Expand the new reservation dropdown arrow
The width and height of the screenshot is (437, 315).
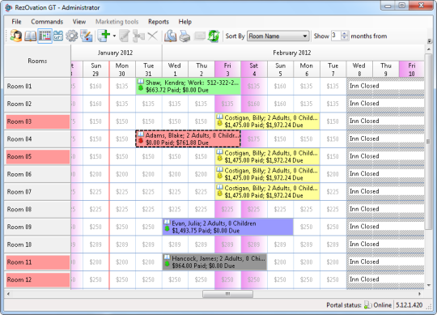coord(114,36)
